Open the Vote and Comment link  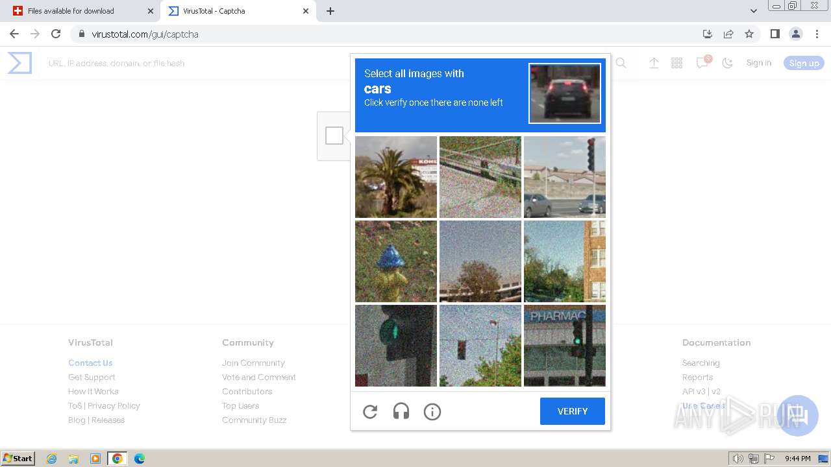point(259,377)
